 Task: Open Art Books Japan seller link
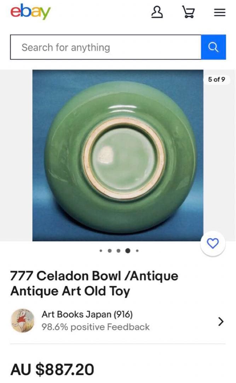click(87, 314)
